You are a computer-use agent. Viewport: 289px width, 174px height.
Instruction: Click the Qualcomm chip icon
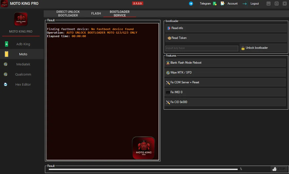click(x=6, y=74)
